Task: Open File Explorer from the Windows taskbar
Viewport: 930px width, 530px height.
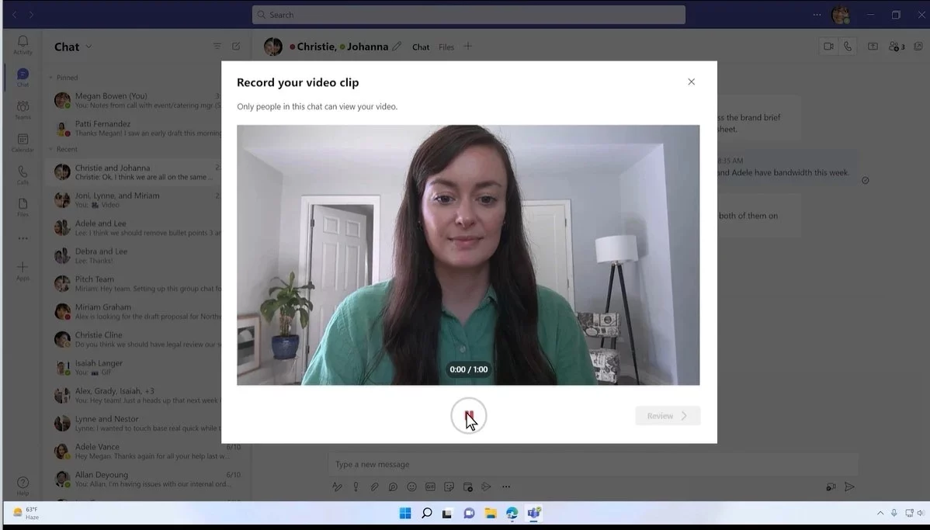Action: (x=491, y=513)
